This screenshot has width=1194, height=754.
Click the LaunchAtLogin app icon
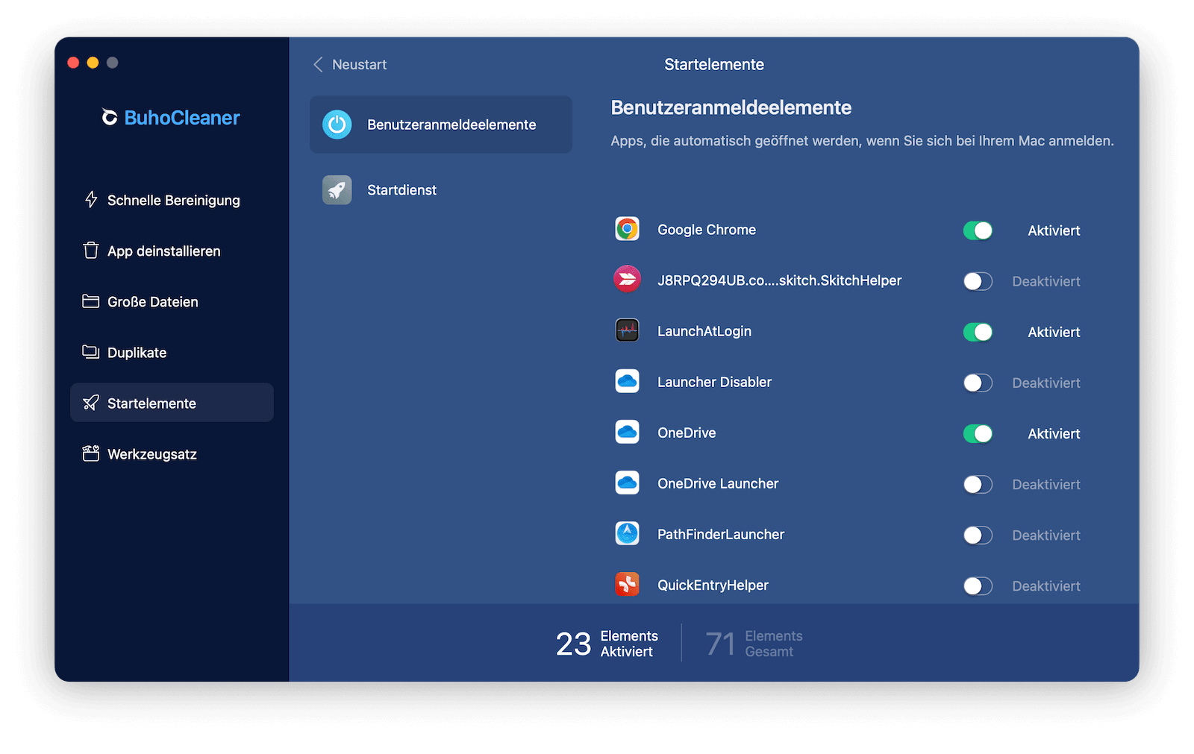click(x=627, y=330)
